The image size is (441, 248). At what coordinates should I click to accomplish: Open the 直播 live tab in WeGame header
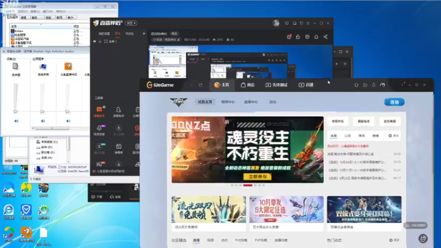(x=306, y=85)
